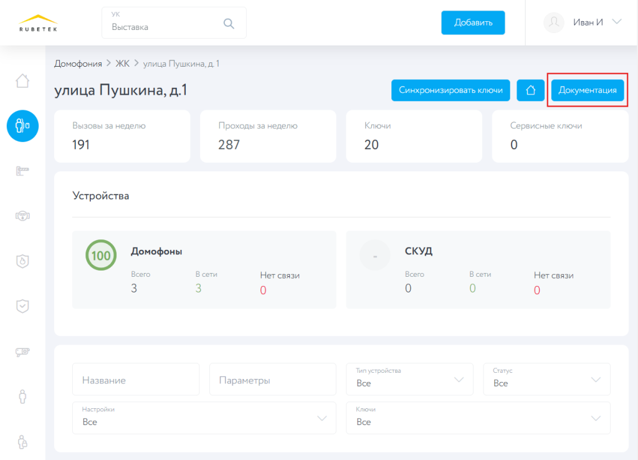Open the video camera sidebar section

click(22, 352)
